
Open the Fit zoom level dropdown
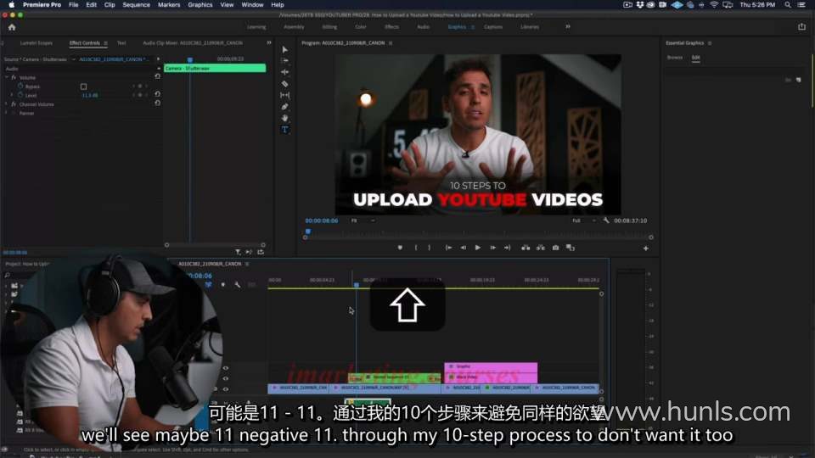click(363, 221)
